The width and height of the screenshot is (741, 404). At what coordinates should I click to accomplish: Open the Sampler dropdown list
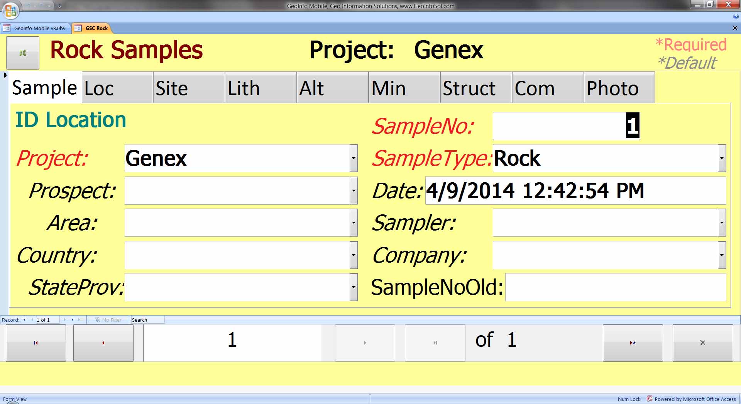[722, 223]
